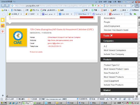
Task: Open the Weibo sidebar icon
Action: (x=3, y=26)
